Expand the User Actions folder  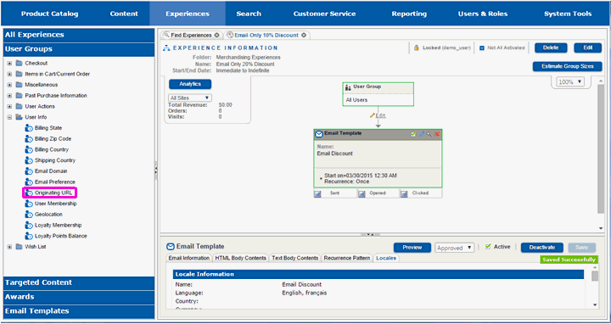(x=9, y=106)
